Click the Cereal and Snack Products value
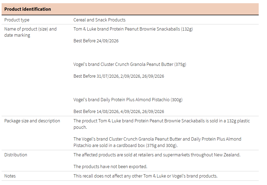Image resolution: width=267 pixels, height=185 pixels. click(99, 20)
